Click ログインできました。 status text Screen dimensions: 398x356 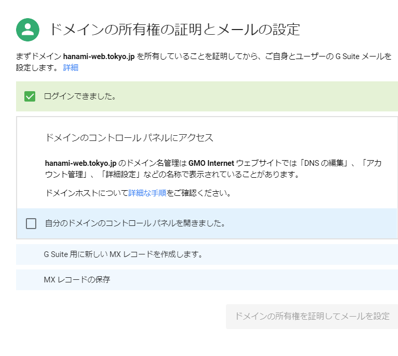(x=80, y=96)
